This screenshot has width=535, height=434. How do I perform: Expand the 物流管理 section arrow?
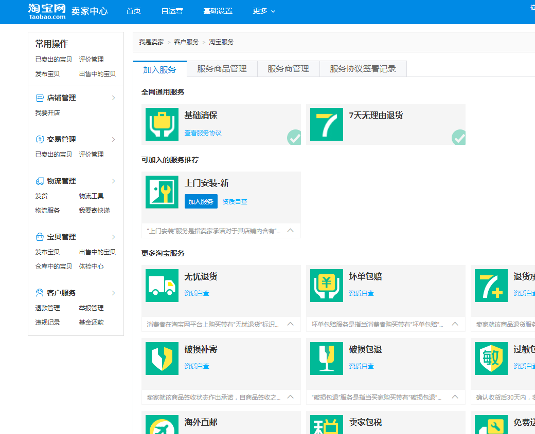pos(113,181)
